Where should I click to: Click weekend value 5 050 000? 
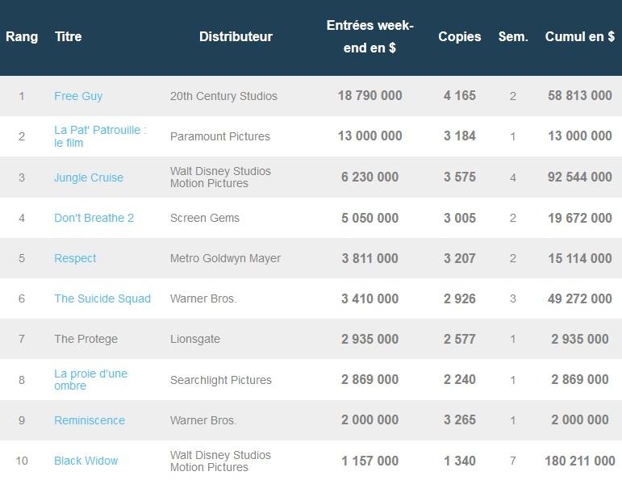(369, 218)
